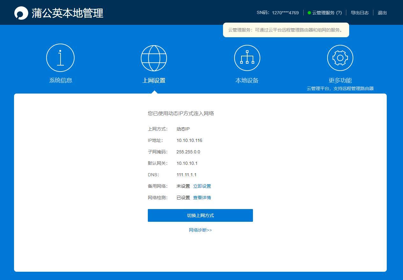Click 云管理服务 (?) in the header

[327, 13]
